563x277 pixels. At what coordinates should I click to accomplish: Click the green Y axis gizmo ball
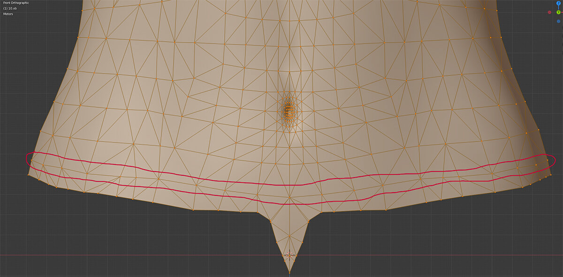[558, 12]
